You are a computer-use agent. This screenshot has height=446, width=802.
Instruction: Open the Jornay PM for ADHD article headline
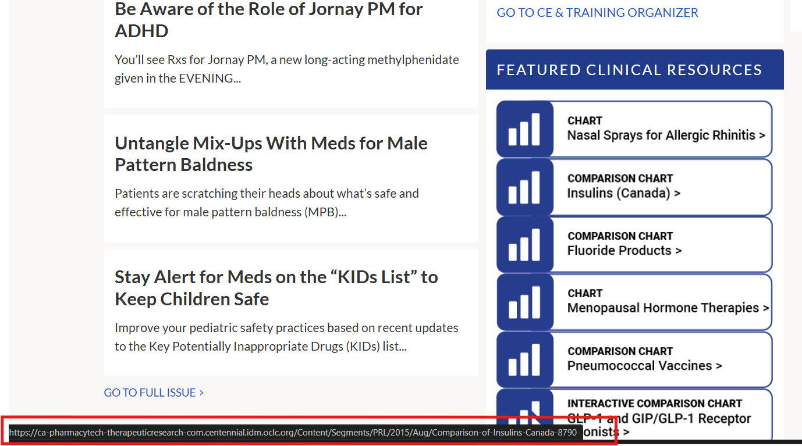click(x=268, y=19)
